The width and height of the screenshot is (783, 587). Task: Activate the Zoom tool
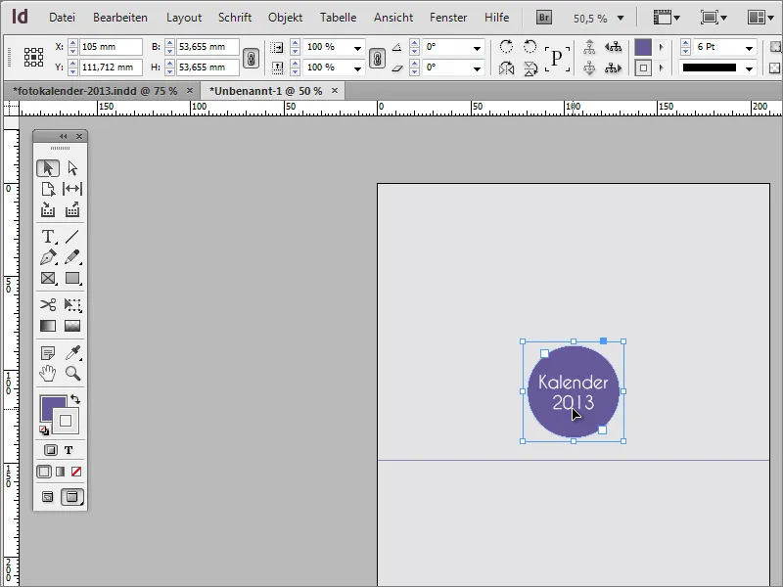(x=73, y=373)
